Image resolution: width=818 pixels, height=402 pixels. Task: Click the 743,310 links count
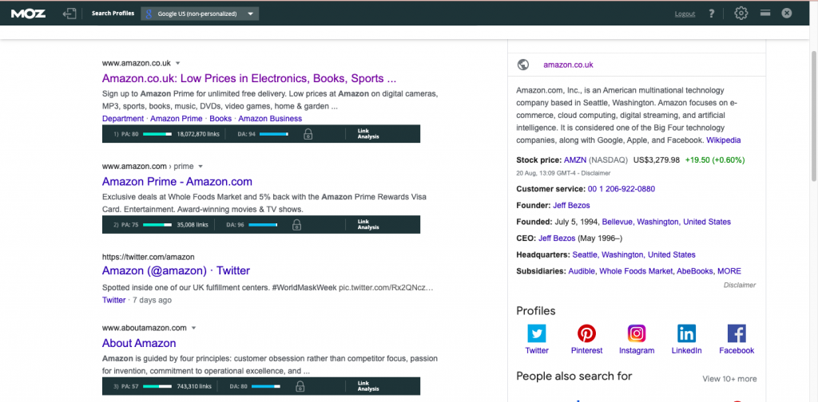coord(194,386)
